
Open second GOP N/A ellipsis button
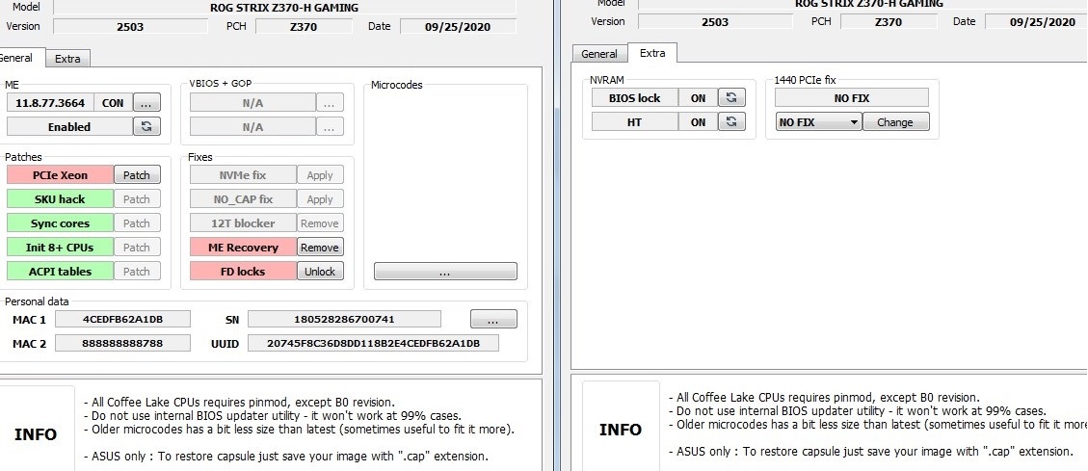[x=330, y=127]
